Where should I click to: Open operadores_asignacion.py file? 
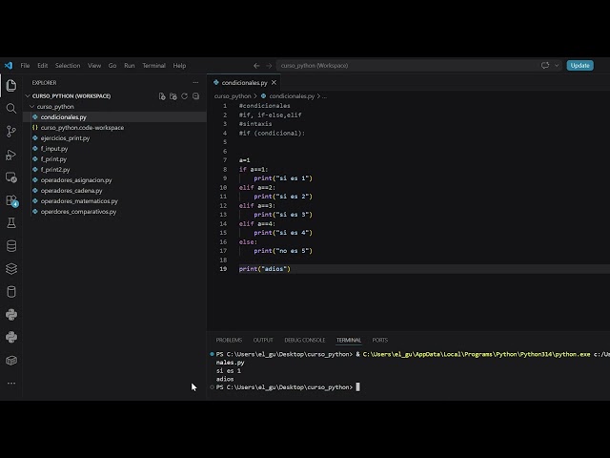[x=114, y=180]
